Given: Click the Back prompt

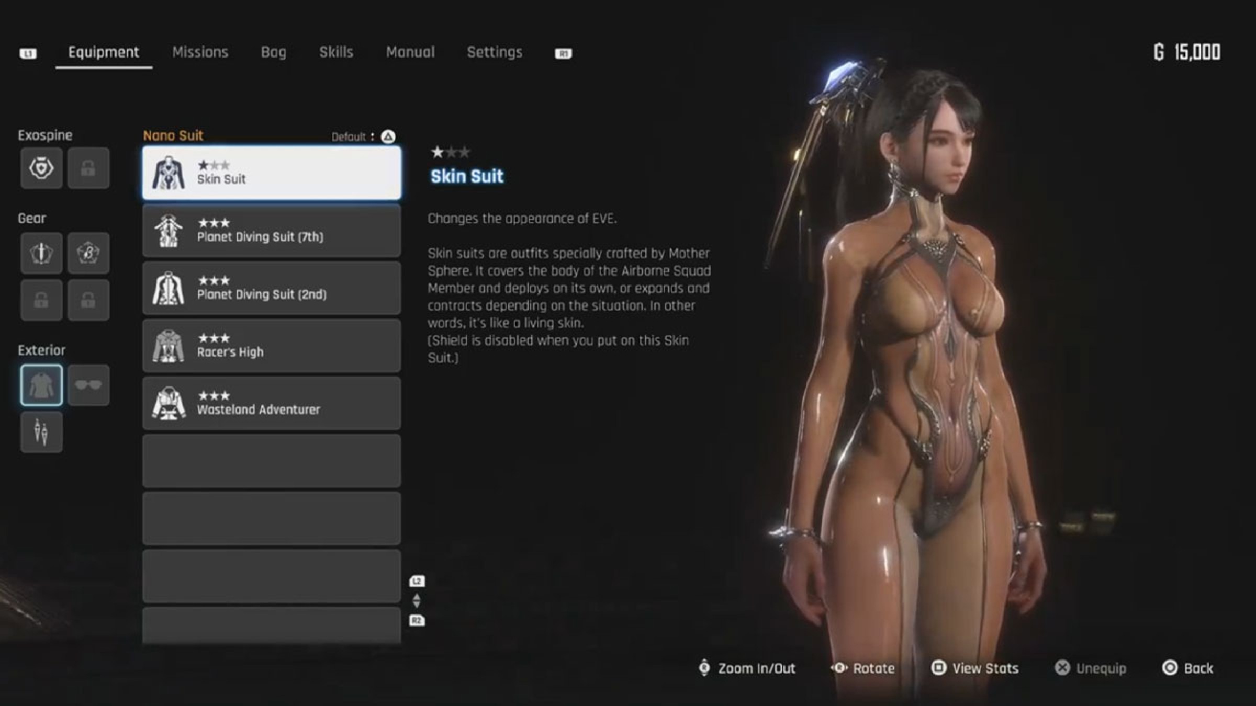Looking at the screenshot, I should coord(1187,668).
